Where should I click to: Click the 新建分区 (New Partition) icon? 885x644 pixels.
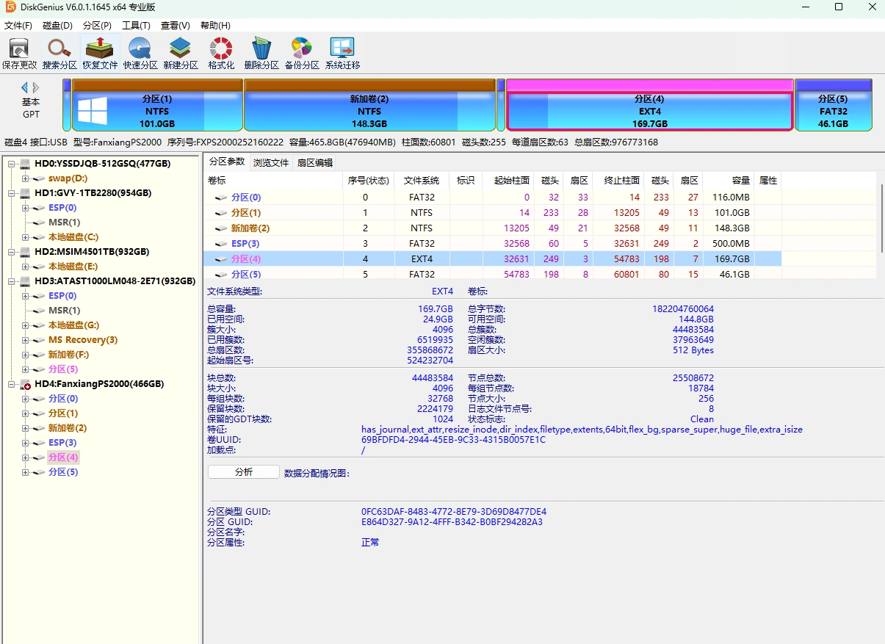click(x=180, y=51)
